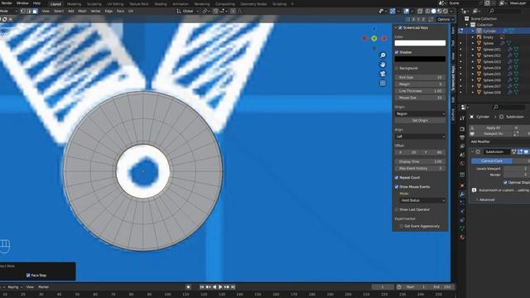
Task: Open the Align Left dropdown
Action: (420, 137)
